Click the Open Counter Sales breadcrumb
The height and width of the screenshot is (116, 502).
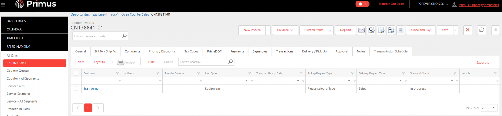coord(135,14)
